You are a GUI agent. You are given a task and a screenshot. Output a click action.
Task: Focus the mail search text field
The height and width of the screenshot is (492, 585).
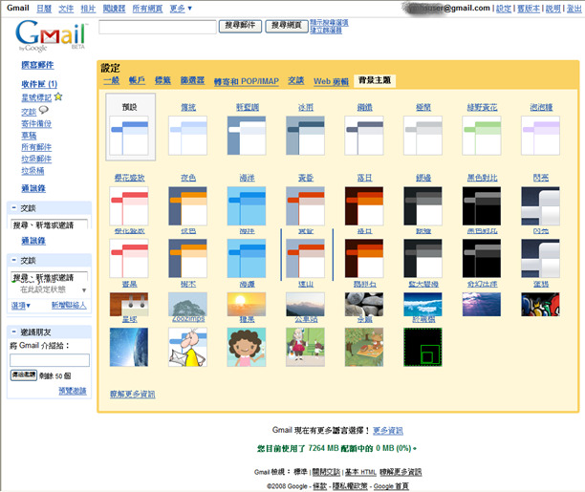point(158,27)
